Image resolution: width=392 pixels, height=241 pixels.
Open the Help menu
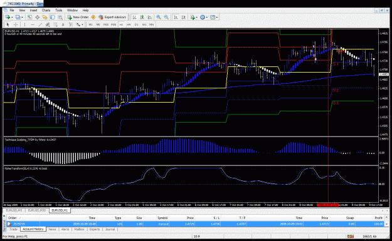[85, 10]
